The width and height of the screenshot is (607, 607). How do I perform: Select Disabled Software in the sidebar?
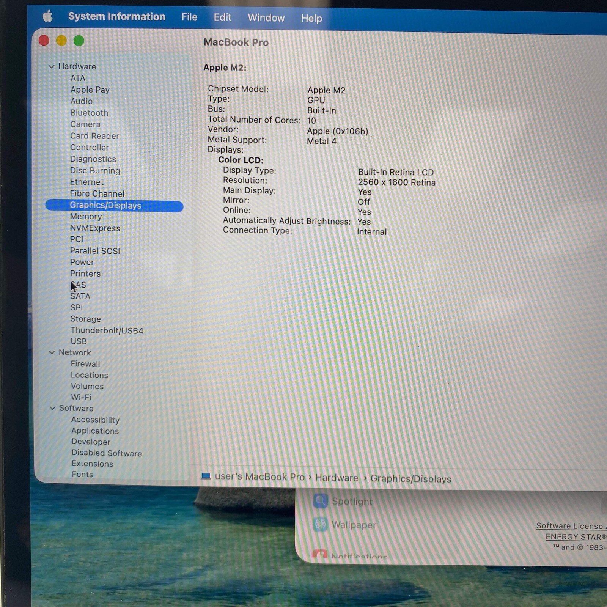(x=107, y=453)
